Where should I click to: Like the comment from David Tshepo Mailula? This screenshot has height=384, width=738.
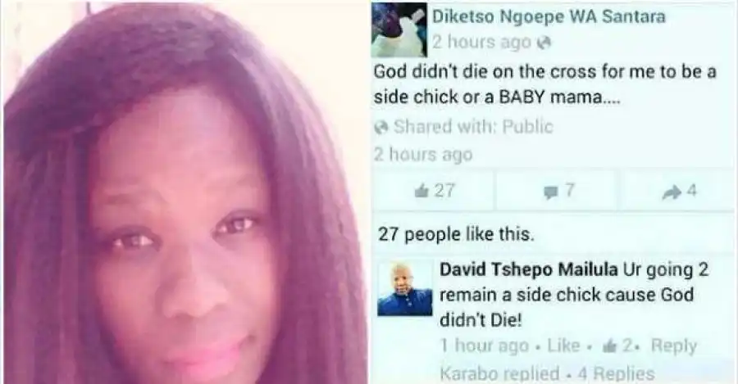[563, 346]
